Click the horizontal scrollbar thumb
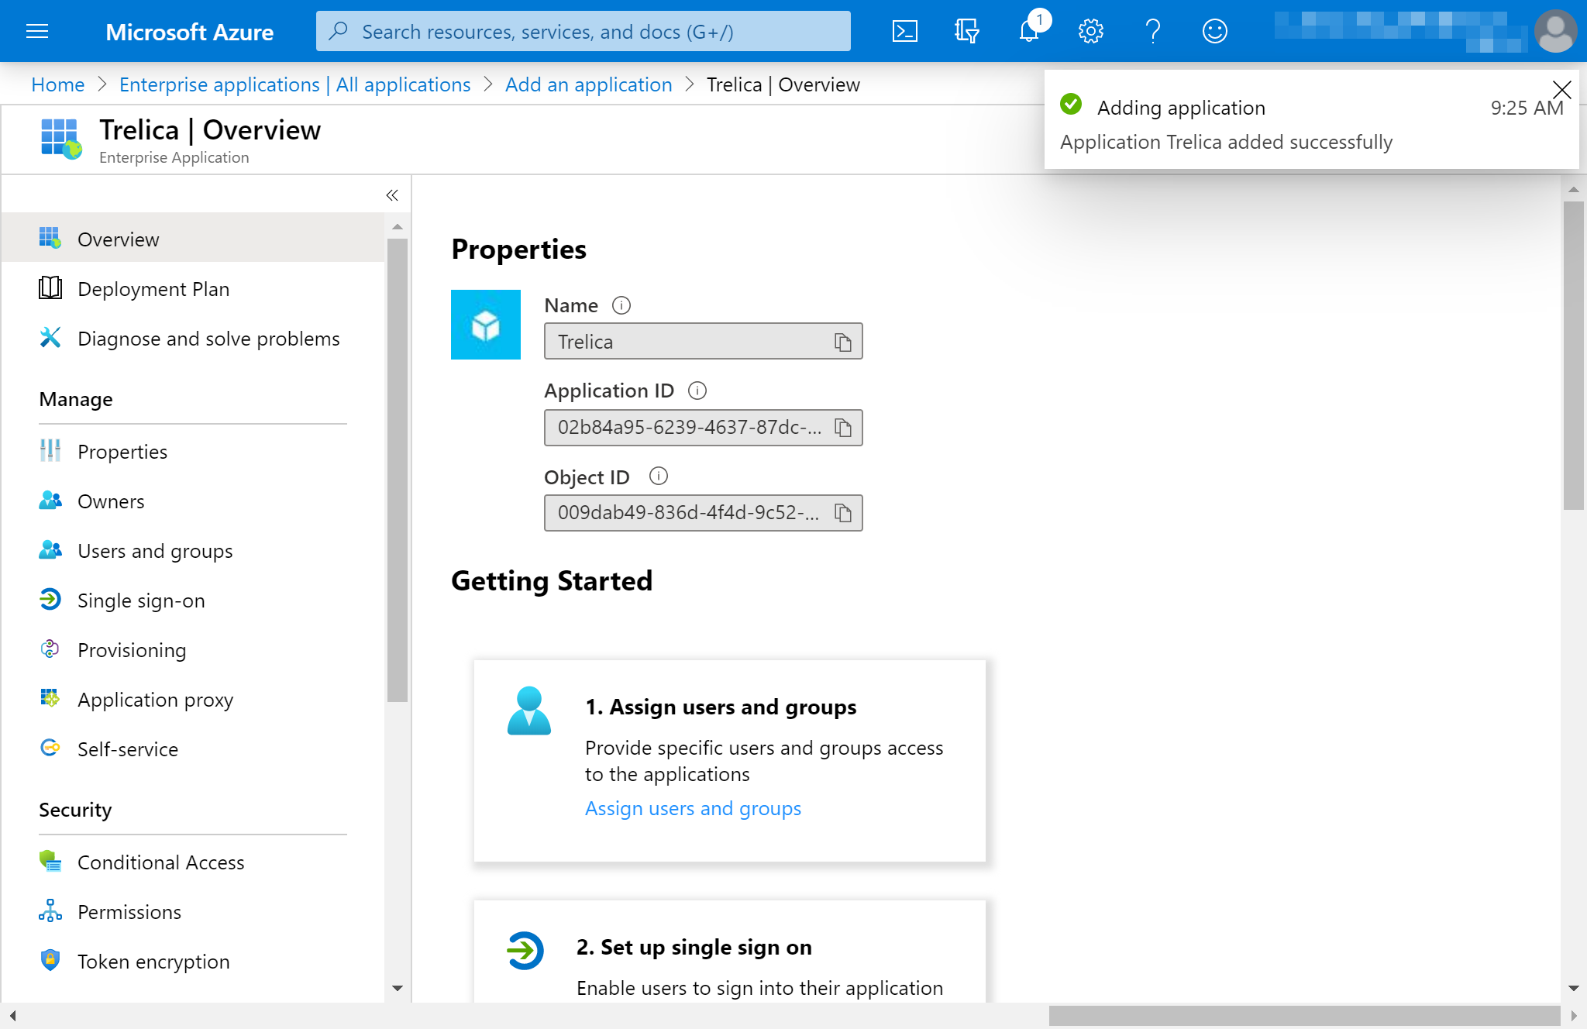The height and width of the screenshot is (1029, 1587). tap(1304, 1016)
